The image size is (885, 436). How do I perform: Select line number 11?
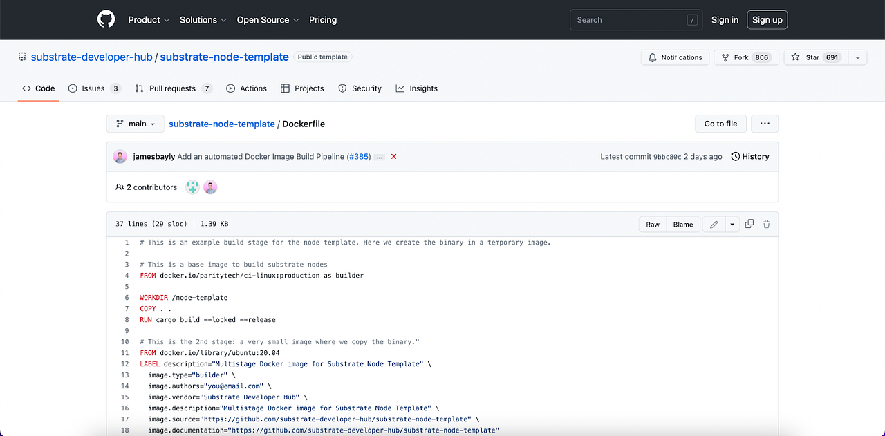tap(125, 353)
